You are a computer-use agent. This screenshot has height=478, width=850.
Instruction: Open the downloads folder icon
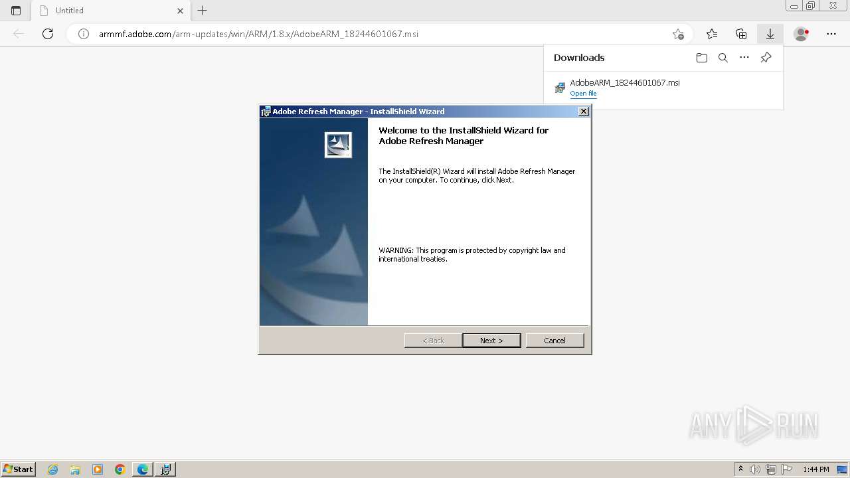(x=702, y=58)
